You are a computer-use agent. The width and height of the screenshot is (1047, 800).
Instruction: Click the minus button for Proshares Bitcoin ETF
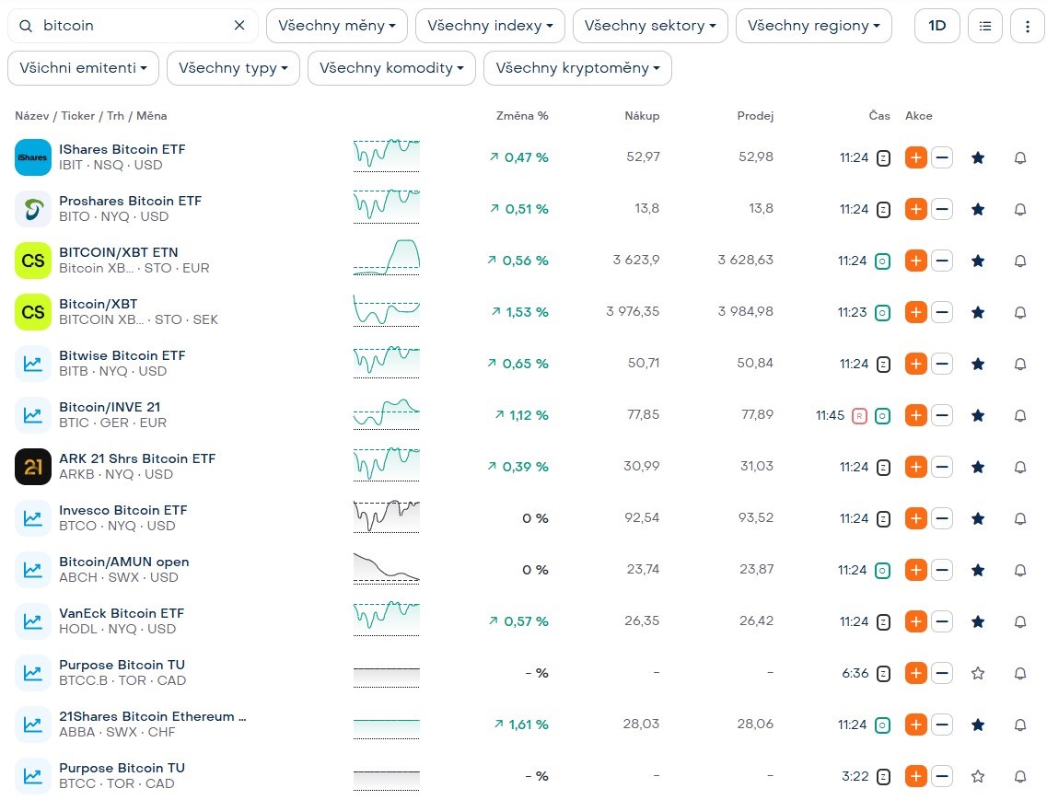[942, 209]
